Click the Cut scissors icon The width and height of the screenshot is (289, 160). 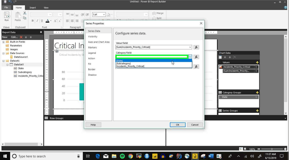[25, 13]
